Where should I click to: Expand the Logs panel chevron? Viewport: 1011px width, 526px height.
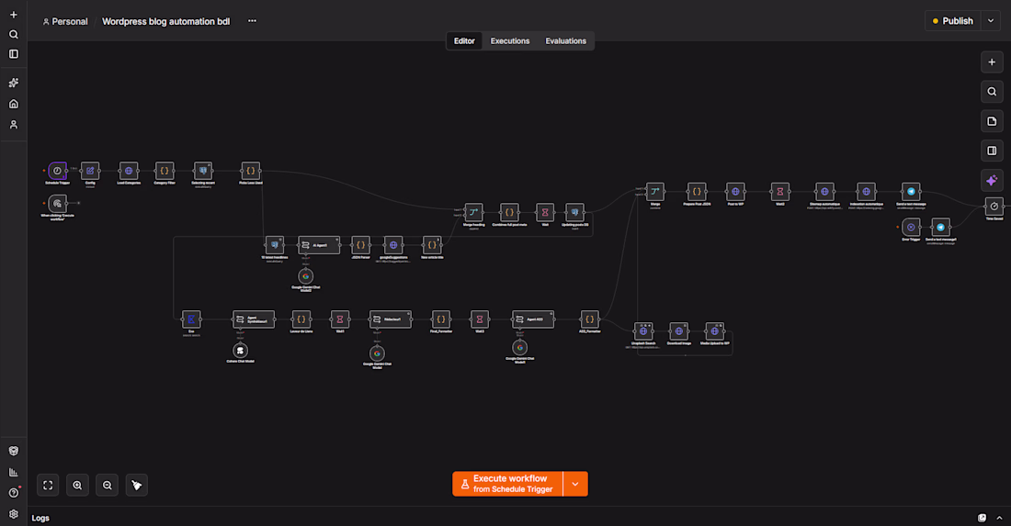pos(999,518)
